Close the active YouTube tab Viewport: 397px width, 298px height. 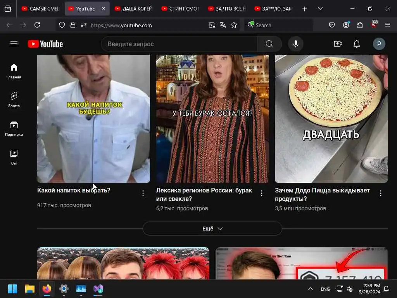tap(103, 9)
